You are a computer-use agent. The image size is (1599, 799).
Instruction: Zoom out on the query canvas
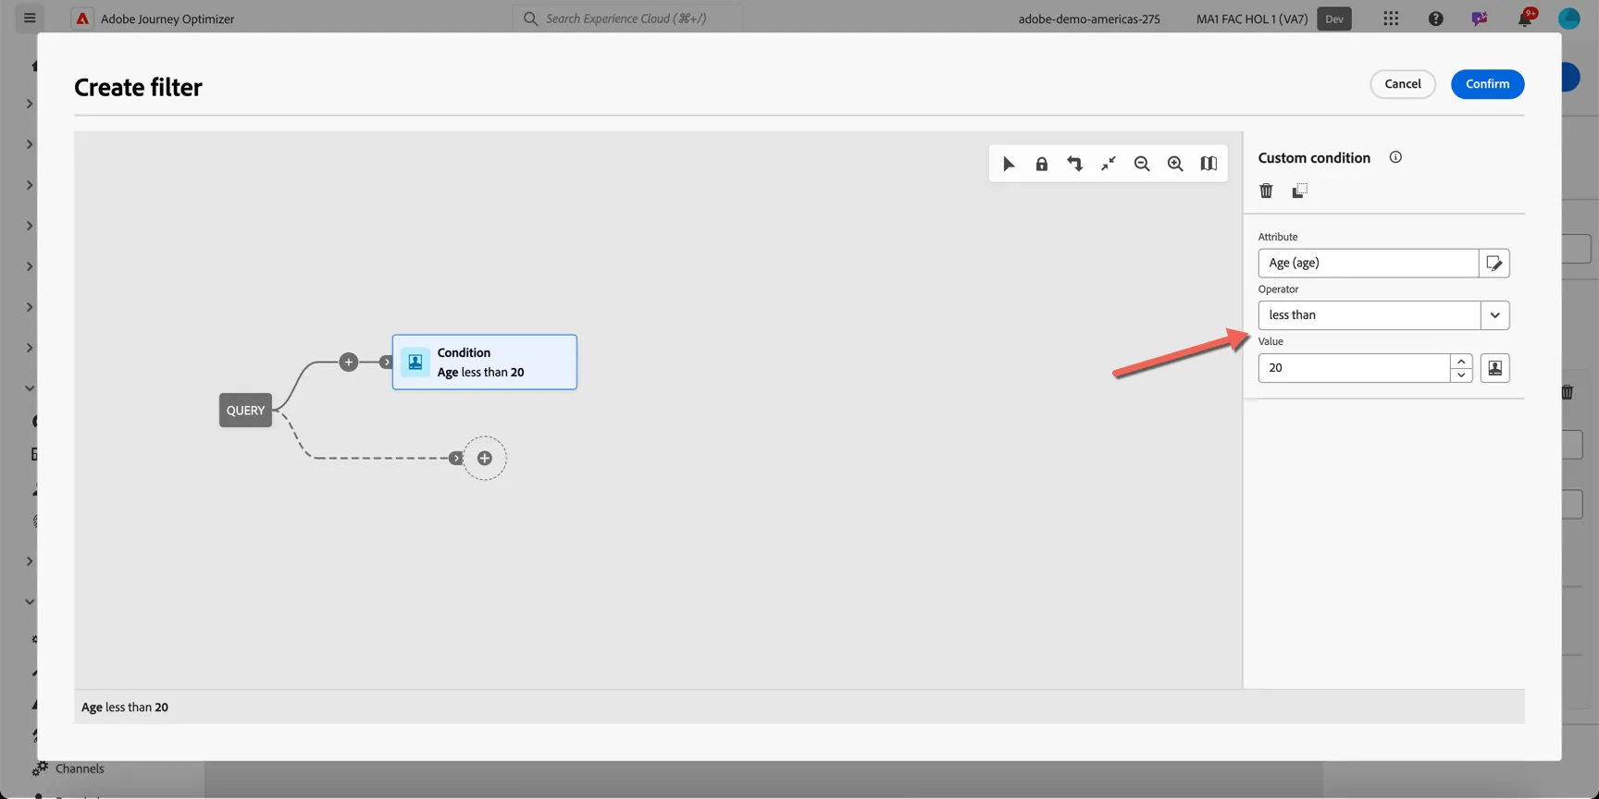tap(1142, 164)
